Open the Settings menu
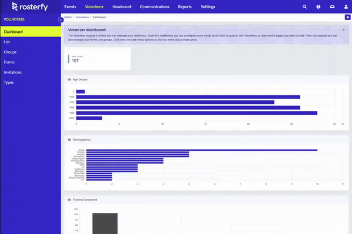This screenshot has height=234, width=352. tap(208, 6)
